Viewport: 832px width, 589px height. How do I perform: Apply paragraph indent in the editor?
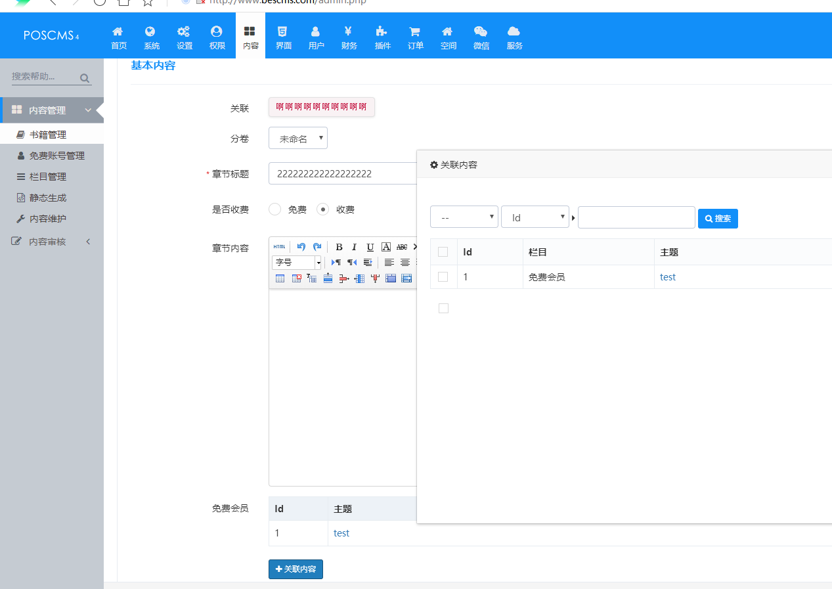tap(368, 263)
